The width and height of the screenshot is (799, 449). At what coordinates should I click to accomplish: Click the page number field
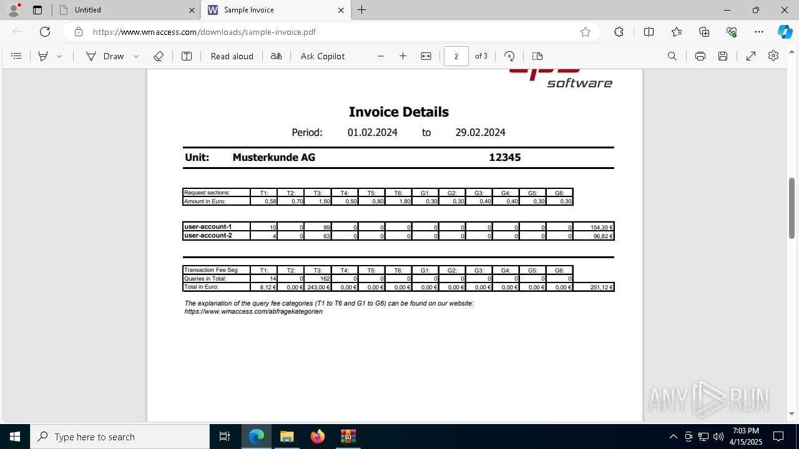coord(456,56)
